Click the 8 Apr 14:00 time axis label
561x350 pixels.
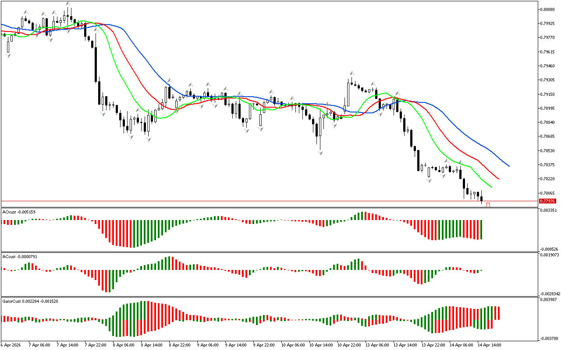(152, 345)
